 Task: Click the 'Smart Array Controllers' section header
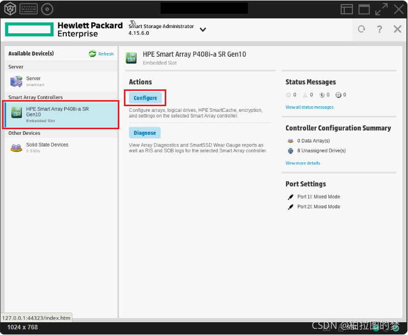click(35, 98)
